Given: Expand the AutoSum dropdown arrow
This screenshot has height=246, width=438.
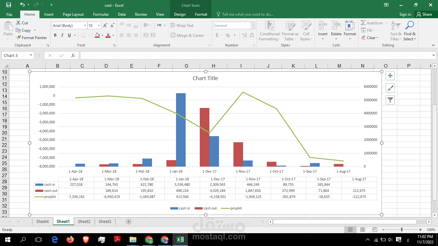Looking at the screenshot, I should 387,23.
